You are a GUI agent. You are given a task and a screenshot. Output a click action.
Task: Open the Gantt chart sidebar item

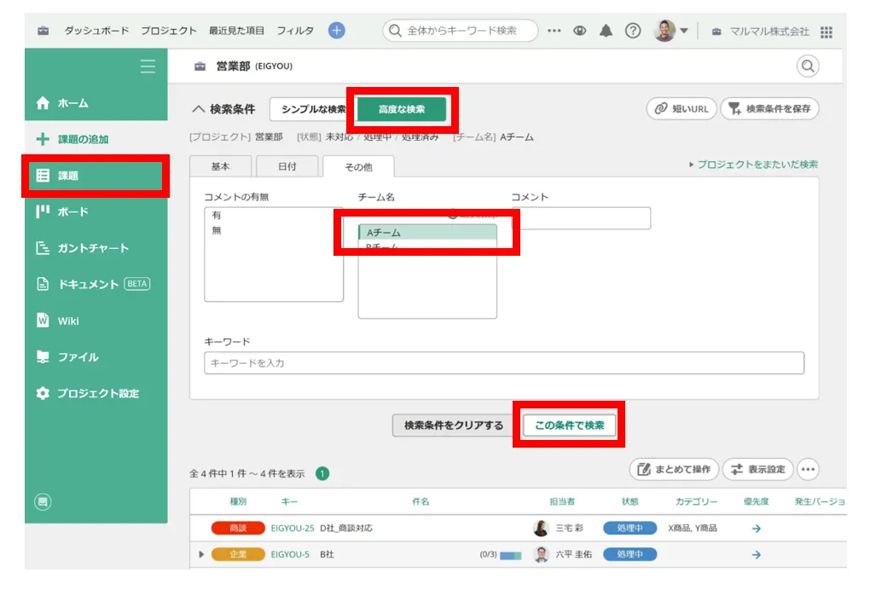(94, 248)
